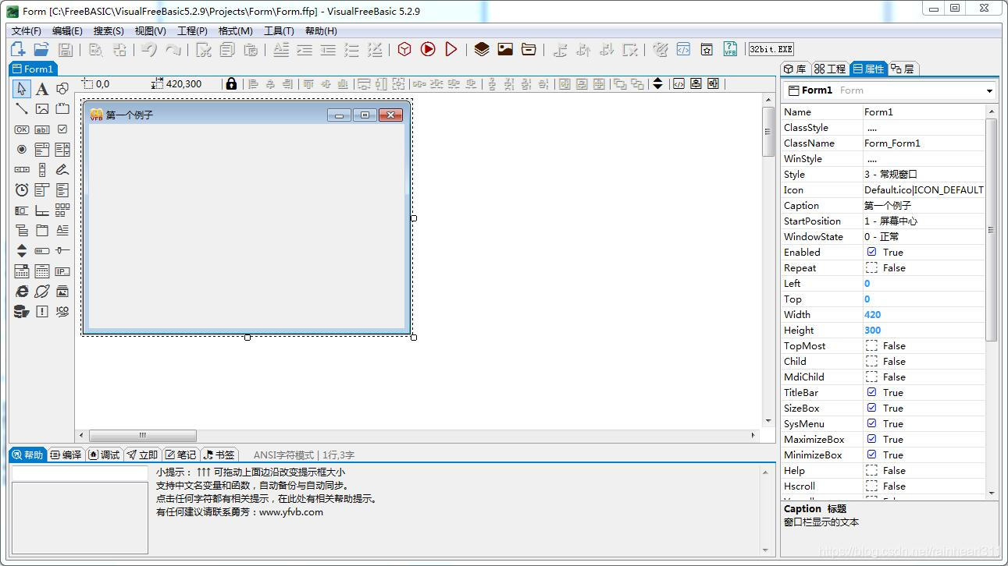
Task: Select the OK command button control
Action: coord(22,129)
